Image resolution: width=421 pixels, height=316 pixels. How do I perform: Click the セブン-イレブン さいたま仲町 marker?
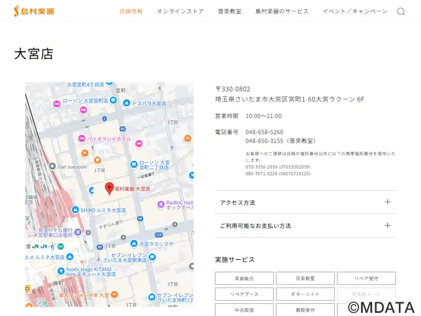[152, 298]
